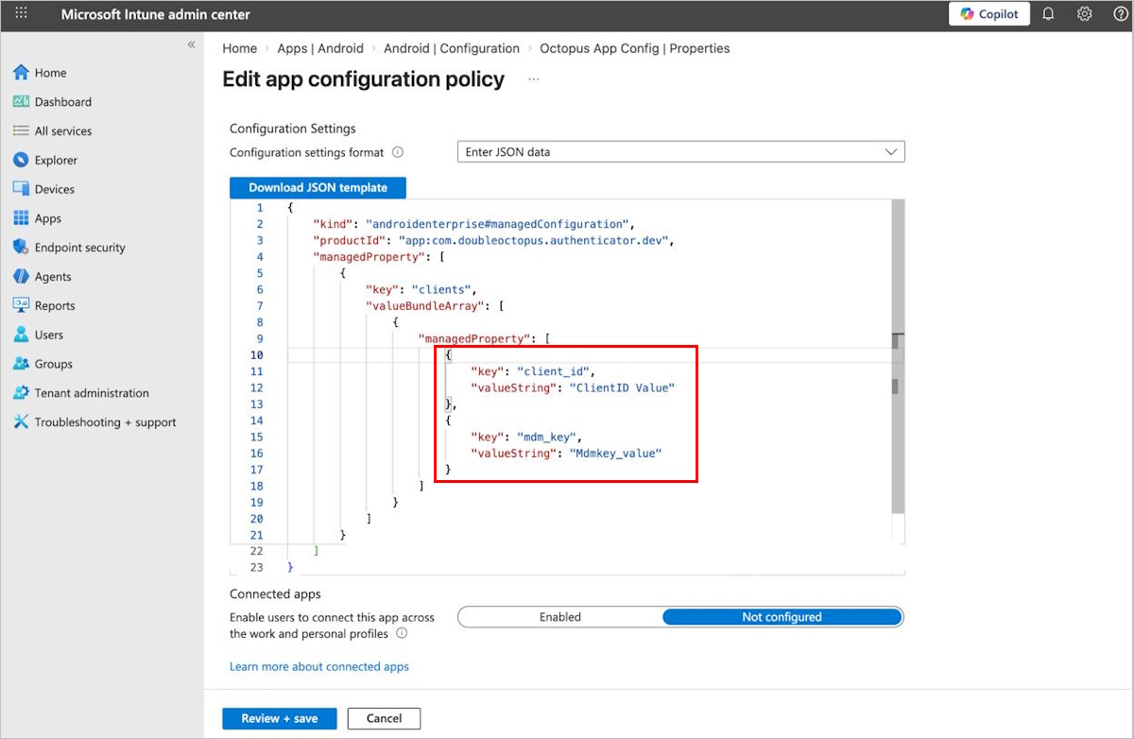
Task: Open the Copilot assistant
Action: click(x=989, y=14)
